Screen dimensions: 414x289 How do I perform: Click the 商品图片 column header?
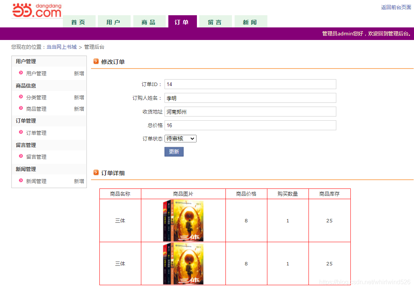pyautogui.click(x=183, y=194)
